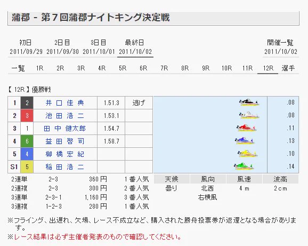
Task: Switch to the 1R race tab
Action: click(39, 68)
